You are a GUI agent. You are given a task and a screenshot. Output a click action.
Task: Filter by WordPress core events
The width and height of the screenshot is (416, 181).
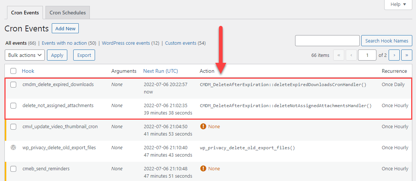[x=126, y=43]
